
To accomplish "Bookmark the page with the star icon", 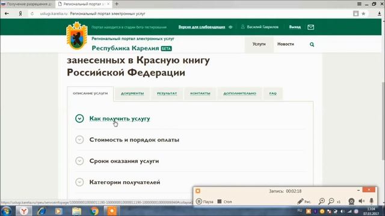I will [363, 14].
